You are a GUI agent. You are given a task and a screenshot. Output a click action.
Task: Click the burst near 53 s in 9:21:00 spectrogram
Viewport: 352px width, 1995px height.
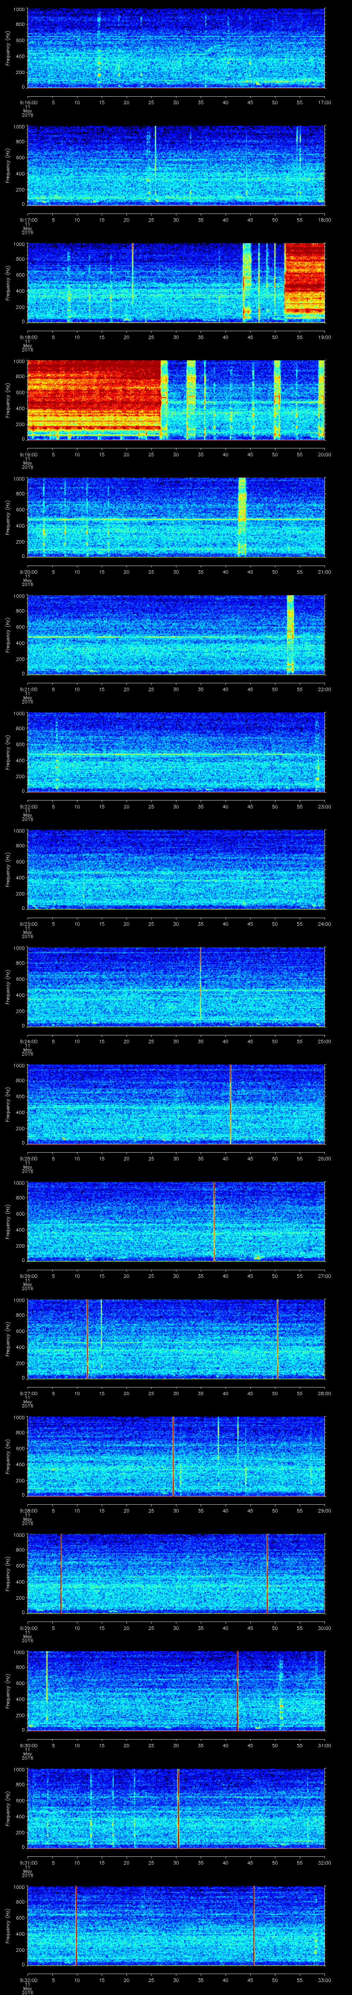click(x=290, y=634)
